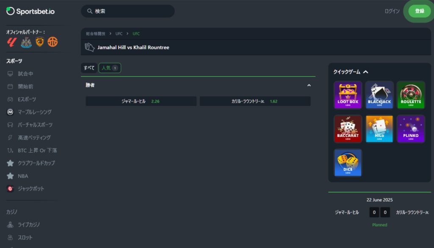Click the Jamahal Hill vs Khalil Rountree title
Viewport: 434px width, 248px height.
pos(133,47)
